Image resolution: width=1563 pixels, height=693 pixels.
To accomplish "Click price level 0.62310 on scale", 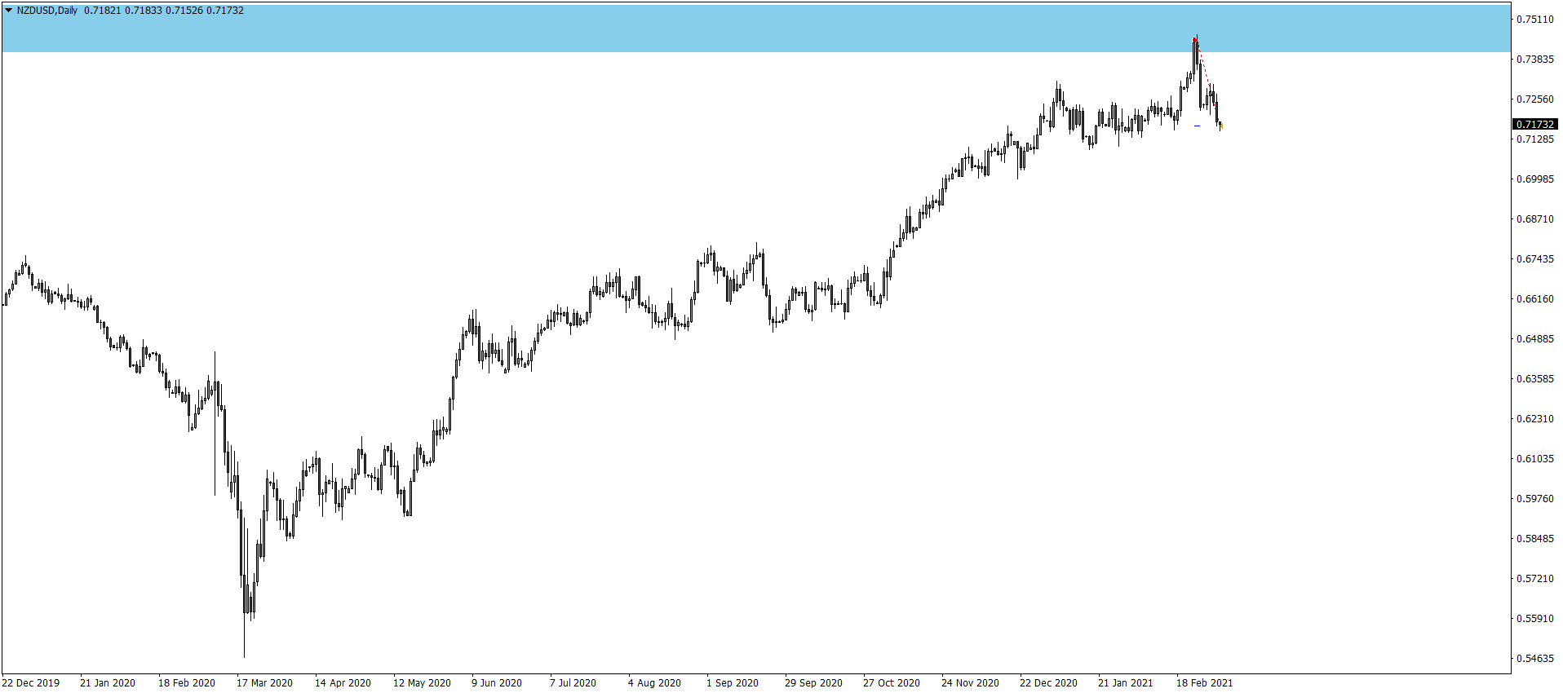I will [x=1534, y=418].
